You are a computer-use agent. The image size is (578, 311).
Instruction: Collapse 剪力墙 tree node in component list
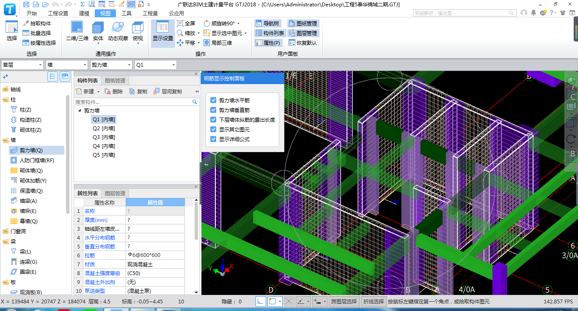(x=80, y=110)
